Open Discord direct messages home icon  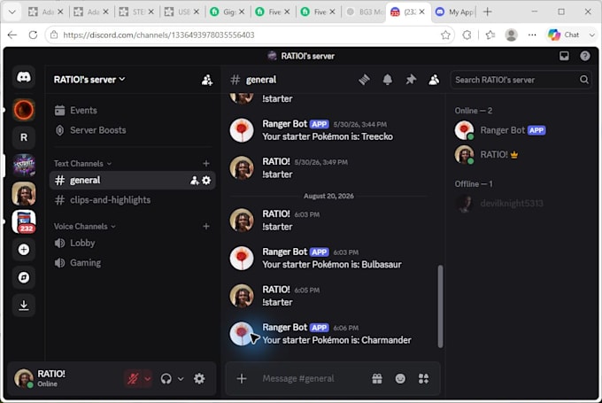24,77
